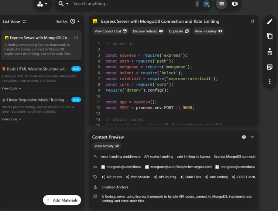Image resolution: width=278 pixels, height=211 pixels.
Task: Click the tags label icon
Action: pyautogui.click(x=95, y=177)
